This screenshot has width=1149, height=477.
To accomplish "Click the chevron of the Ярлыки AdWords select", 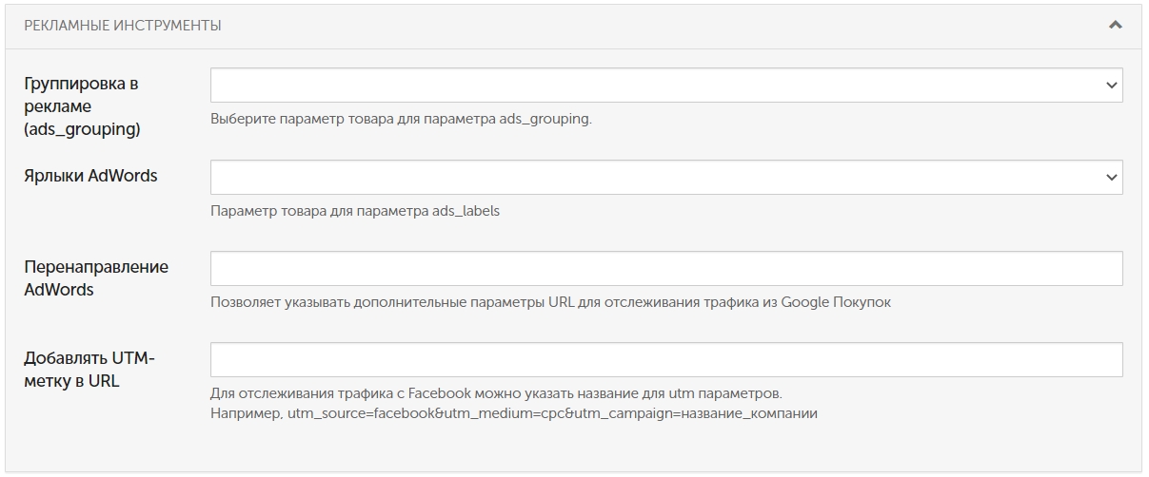I will point(1111,178).
